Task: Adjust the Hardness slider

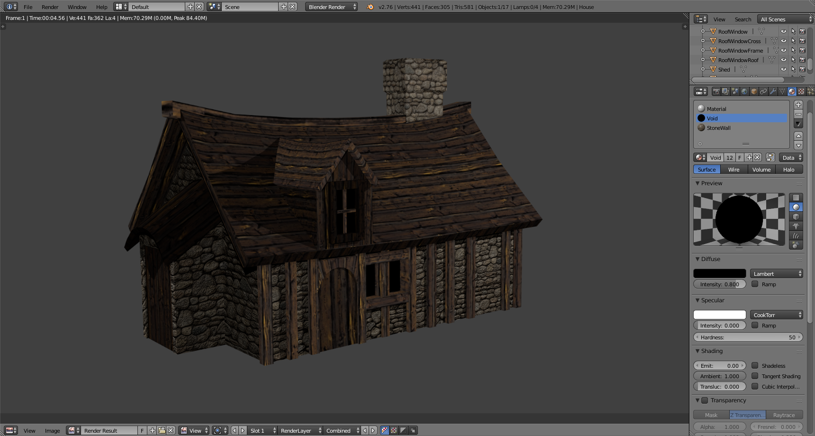Action: [748, 337]
